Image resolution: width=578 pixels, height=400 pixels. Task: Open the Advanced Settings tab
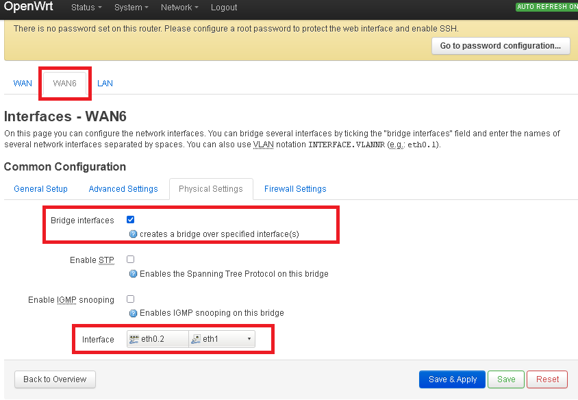(123, 189)
